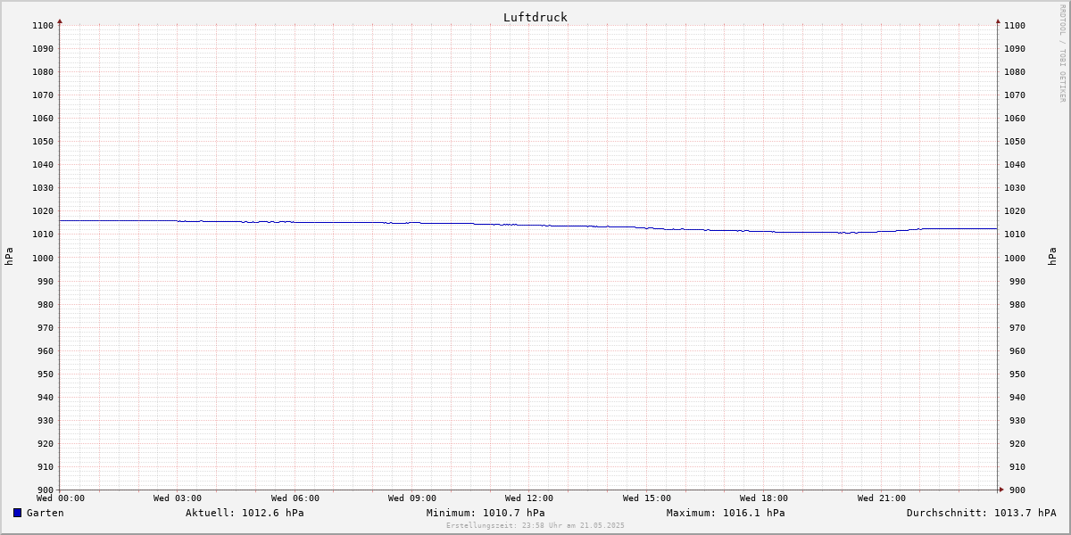The height and width of the screenshot is (535, 1071).
Task: Click the Wed 09:00 time axis label
Action: (x=412, y=498)
